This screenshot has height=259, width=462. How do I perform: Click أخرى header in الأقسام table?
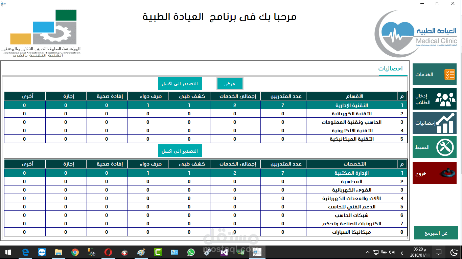tap(24, 96)
